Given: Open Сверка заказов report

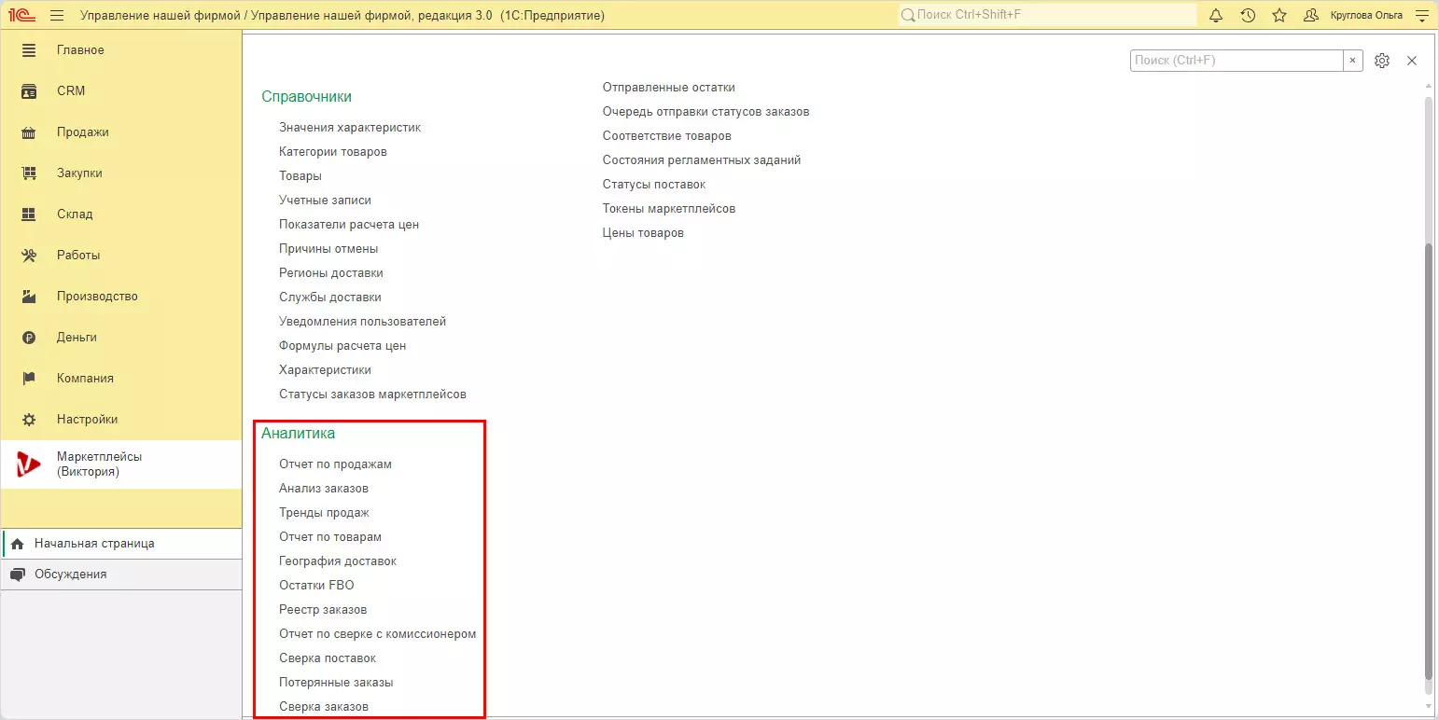Looking at the screenshot, I should (324, 707).
